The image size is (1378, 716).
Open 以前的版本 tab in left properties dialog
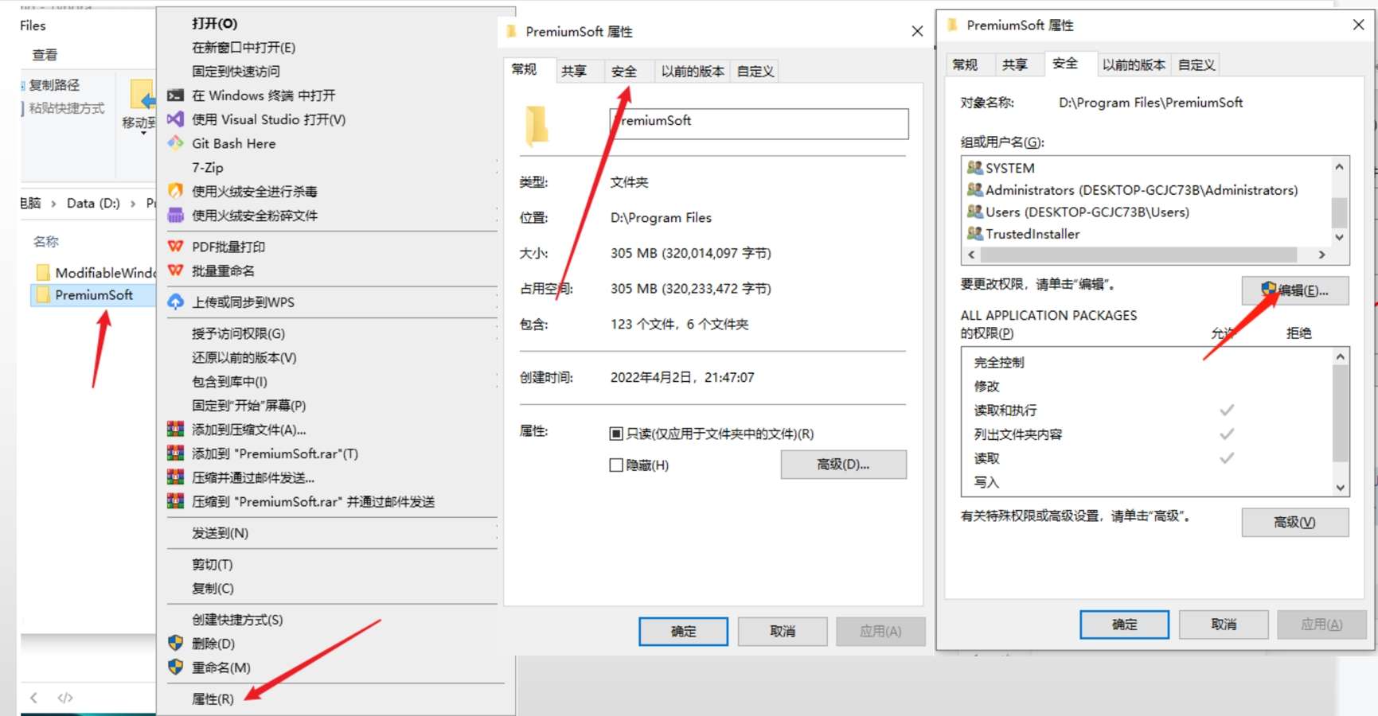(x=693, y=72)
